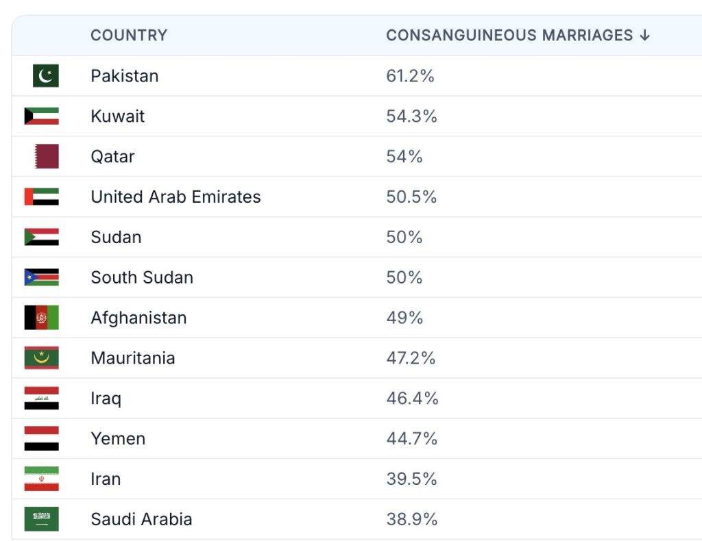Screen dimensions: 702x541
Task: Open the Pakistan country link
Action: coord(125,76)
